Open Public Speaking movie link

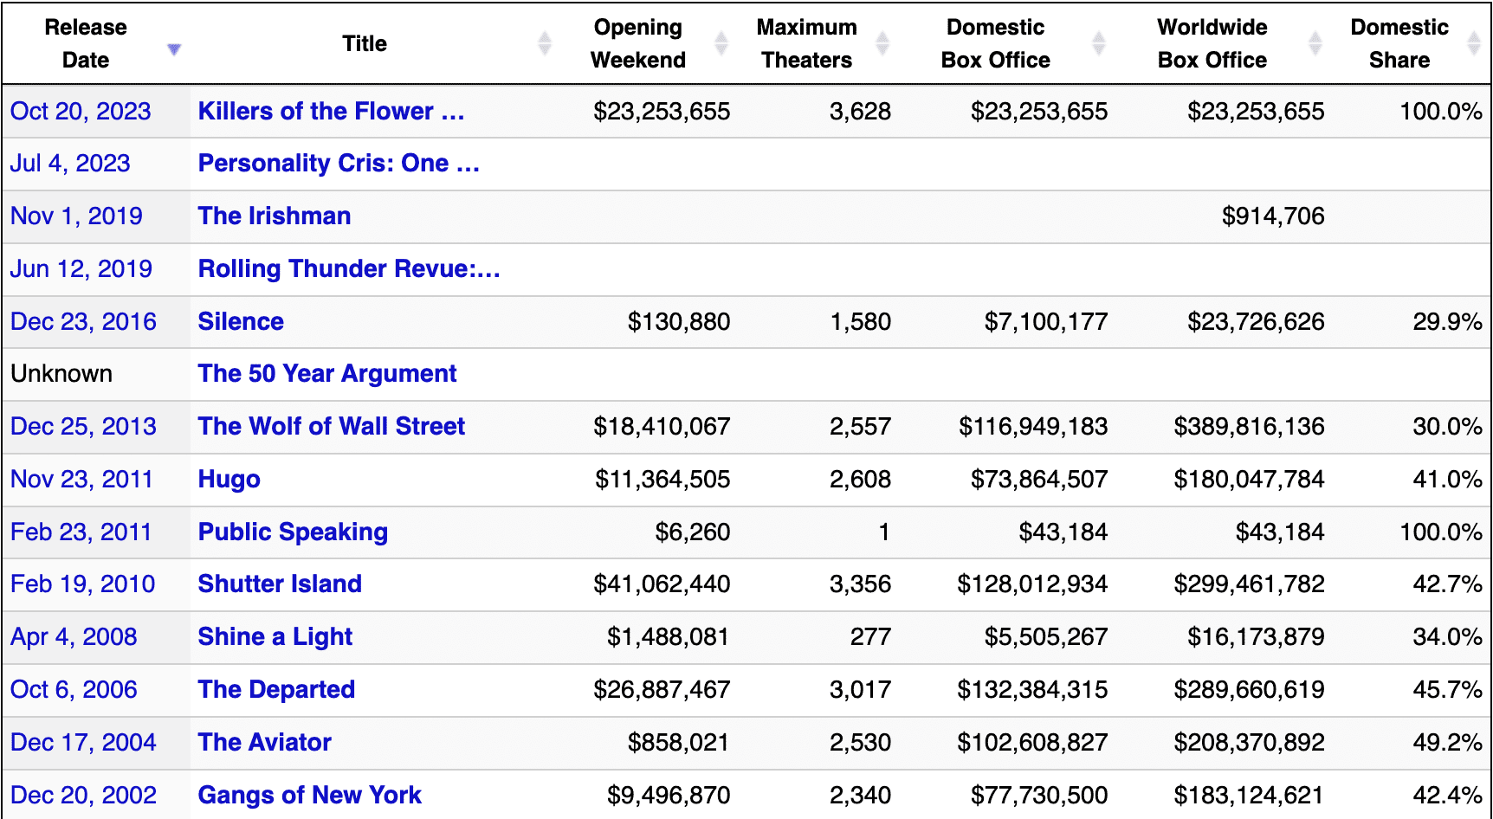[293, 532]
